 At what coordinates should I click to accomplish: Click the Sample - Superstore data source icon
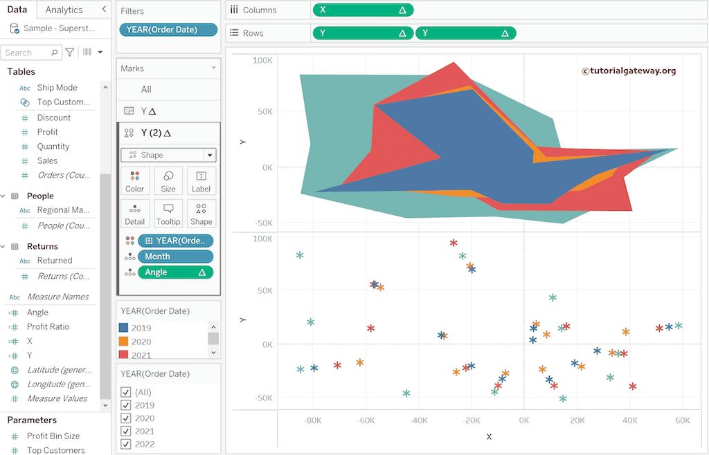(x=15, y=28)
